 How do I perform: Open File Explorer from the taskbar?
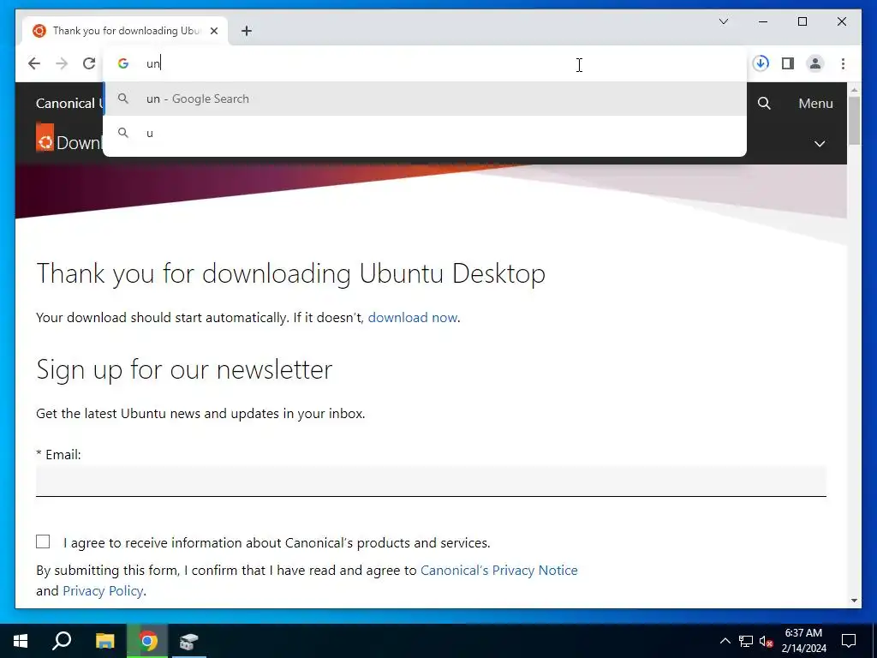tap(105, 641)
